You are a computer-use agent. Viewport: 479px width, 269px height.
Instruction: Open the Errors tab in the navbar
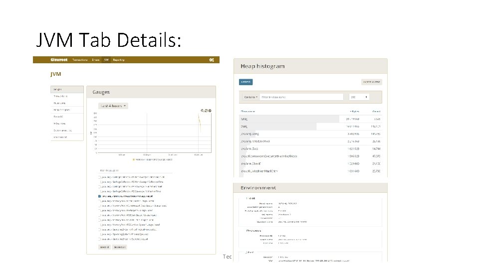pyautogui.click(x=96, y=60)
